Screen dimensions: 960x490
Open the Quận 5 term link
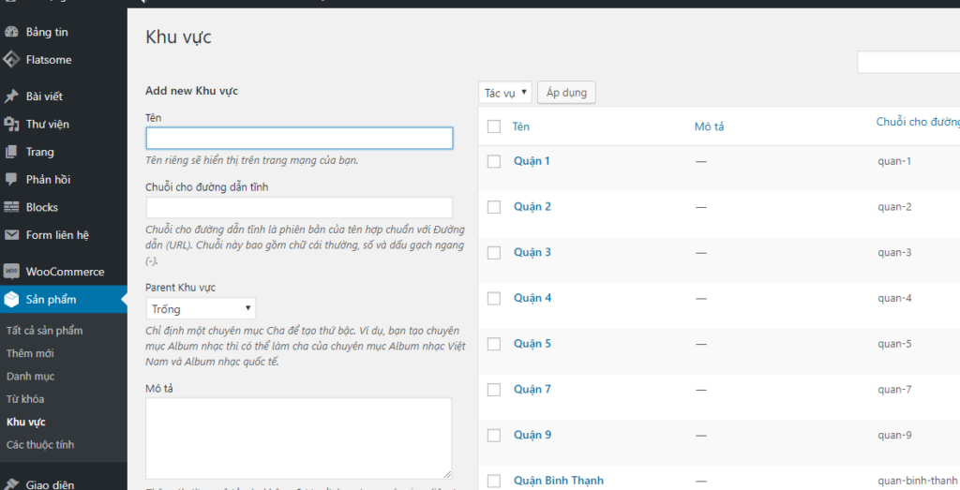pos(532,343)
